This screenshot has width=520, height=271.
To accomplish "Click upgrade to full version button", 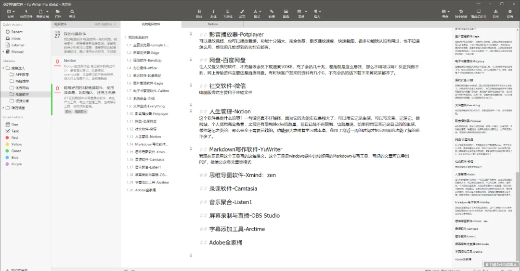I will click(501, 265).
